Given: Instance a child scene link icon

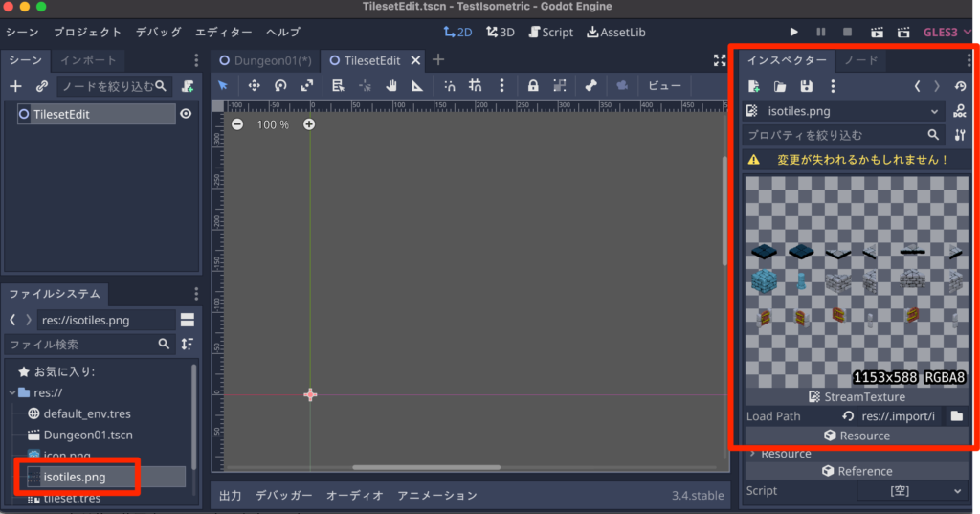Looking at the screenshot, I should tap(42, 86).
